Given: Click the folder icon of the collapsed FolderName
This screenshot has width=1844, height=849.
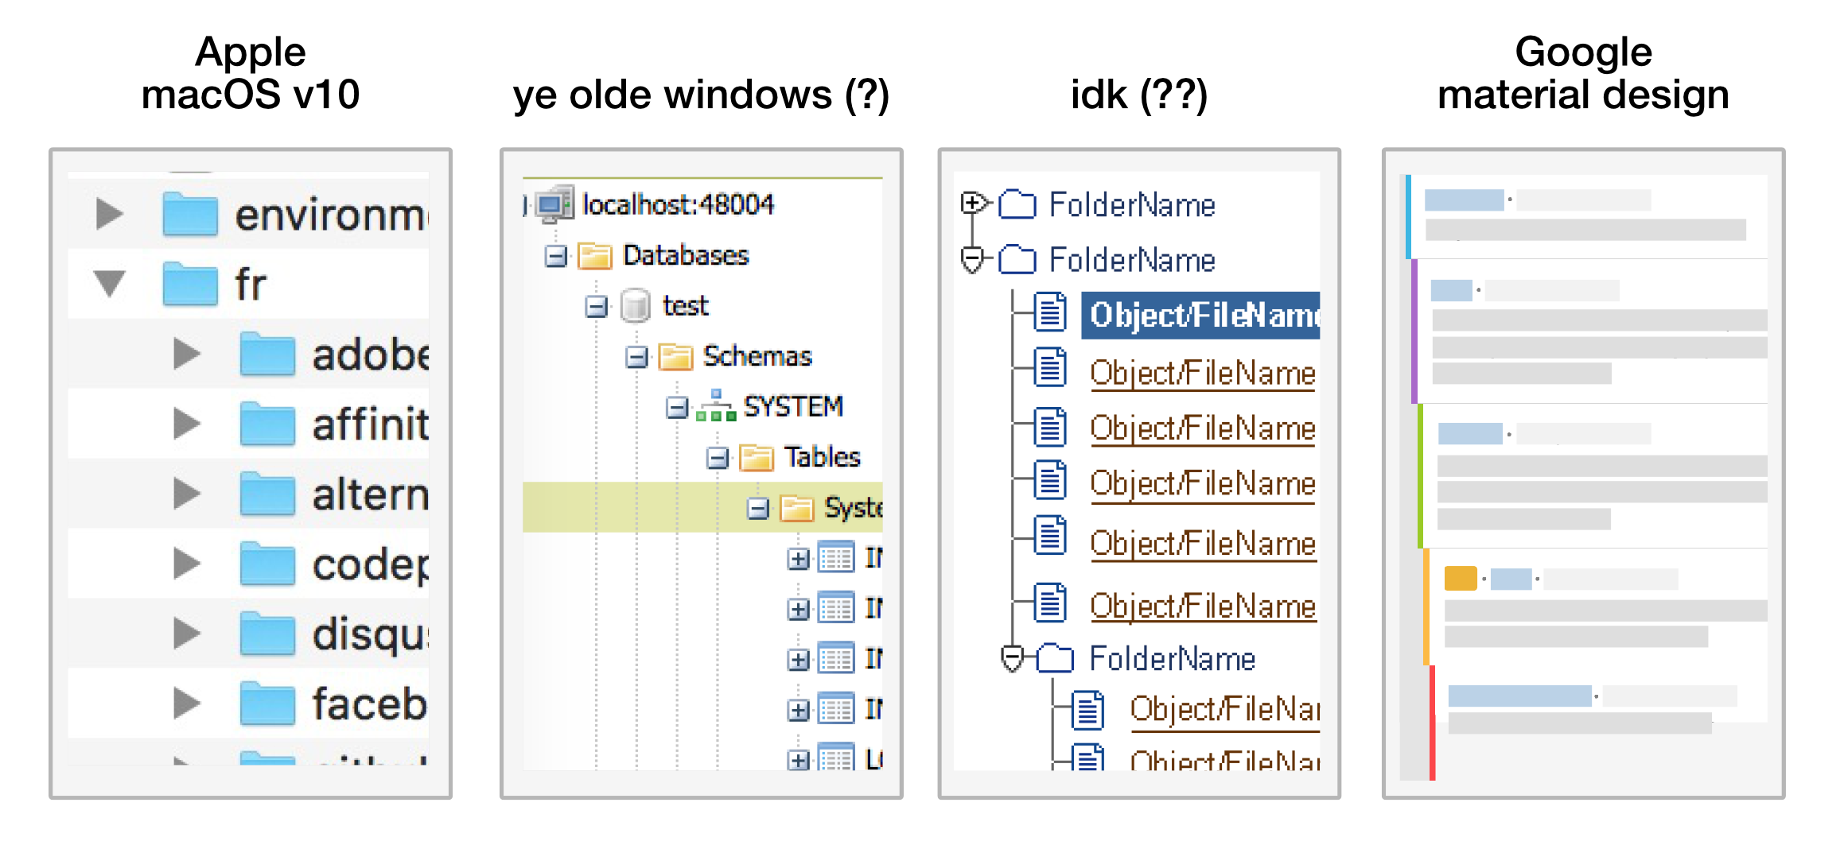Looking at the screenshot, I should pyautogui.click(x=1017, y=204).
